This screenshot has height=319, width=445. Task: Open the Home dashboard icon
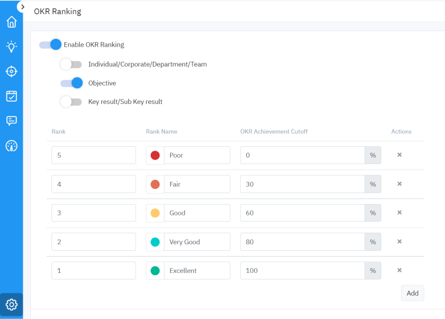[x=11, y=22]
